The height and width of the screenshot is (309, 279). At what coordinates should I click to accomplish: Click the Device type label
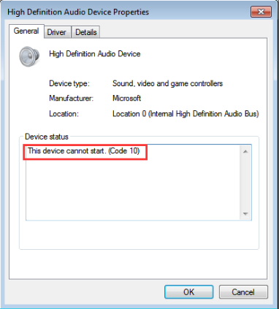click(69, 83)
